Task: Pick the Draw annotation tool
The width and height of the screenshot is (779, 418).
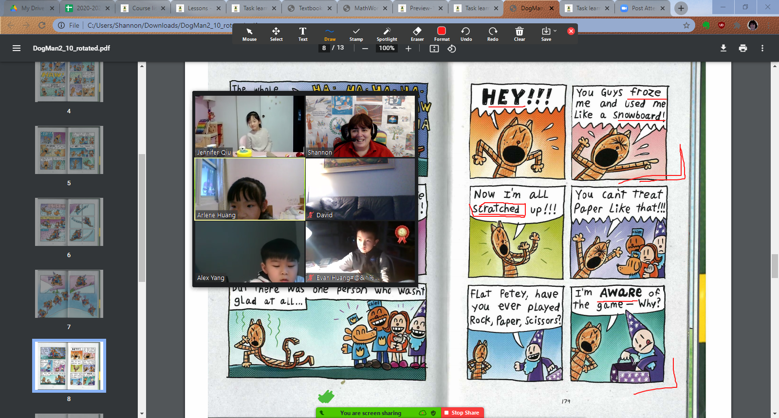Action: pos(330,34)
